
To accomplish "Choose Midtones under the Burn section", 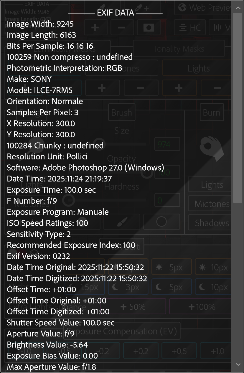I will [212, 204].
